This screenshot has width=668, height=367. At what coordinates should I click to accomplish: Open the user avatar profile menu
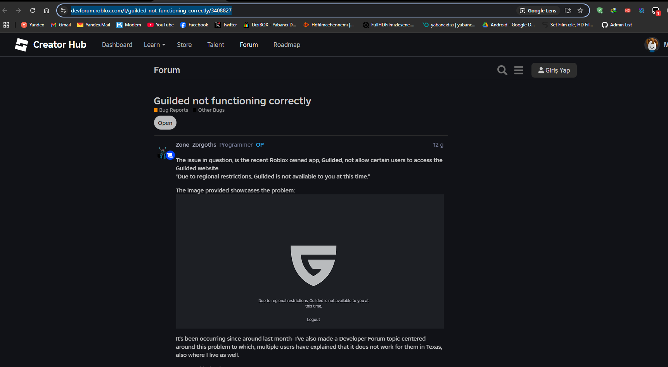coord(652,45)
